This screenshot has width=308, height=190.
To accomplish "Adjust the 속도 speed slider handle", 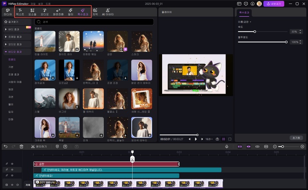I will click(x=255, y=32).
